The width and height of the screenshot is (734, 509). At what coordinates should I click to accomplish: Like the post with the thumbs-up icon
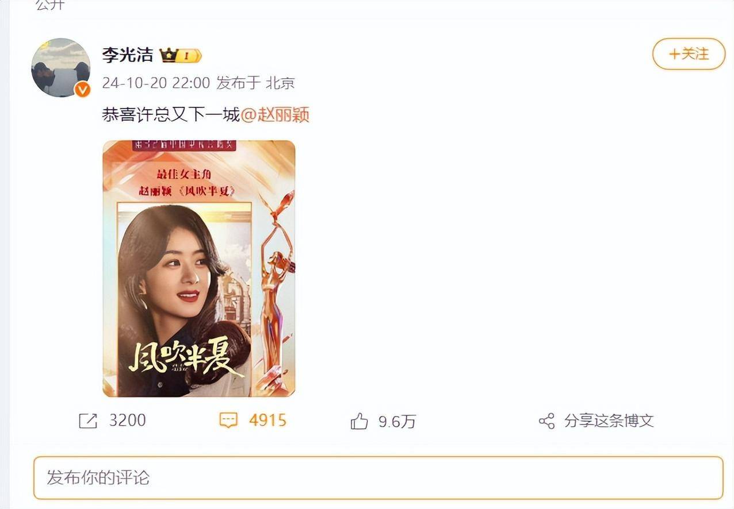(359, 421)
